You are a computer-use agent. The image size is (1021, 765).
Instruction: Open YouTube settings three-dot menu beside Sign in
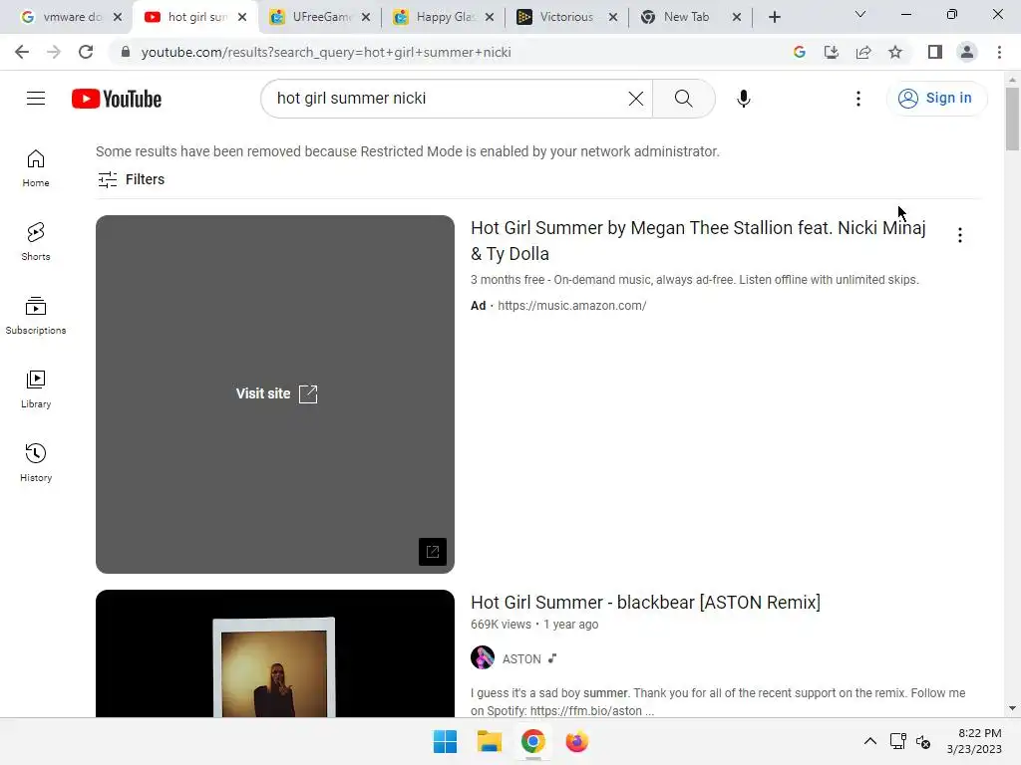[858, 99]
